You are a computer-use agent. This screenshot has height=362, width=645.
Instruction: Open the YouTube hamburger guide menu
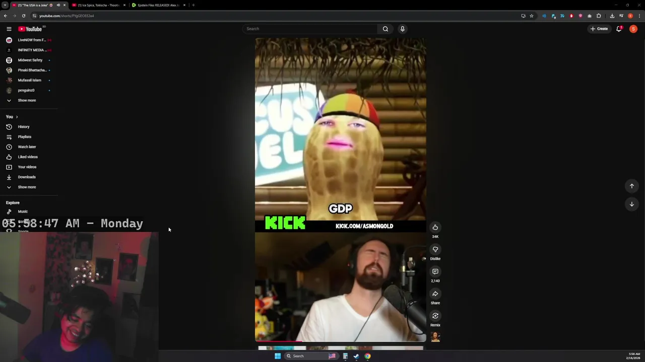(9, 29)
